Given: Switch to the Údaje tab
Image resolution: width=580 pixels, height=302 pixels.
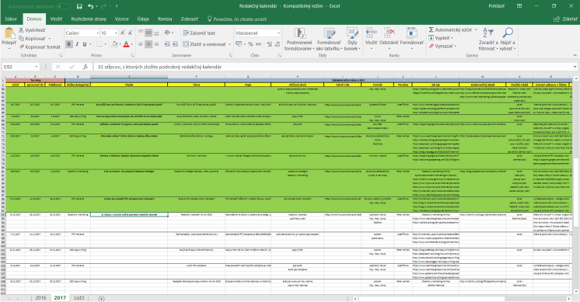Looking at the screenshot, I should click(x=143, y=19).
